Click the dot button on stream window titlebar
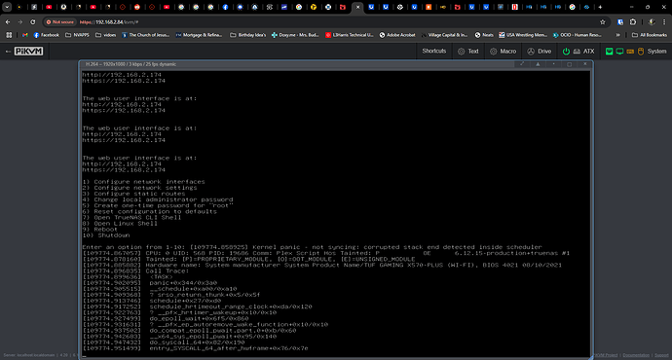The height and width of the screenshot is (360, 672). (x=553, y=64)
